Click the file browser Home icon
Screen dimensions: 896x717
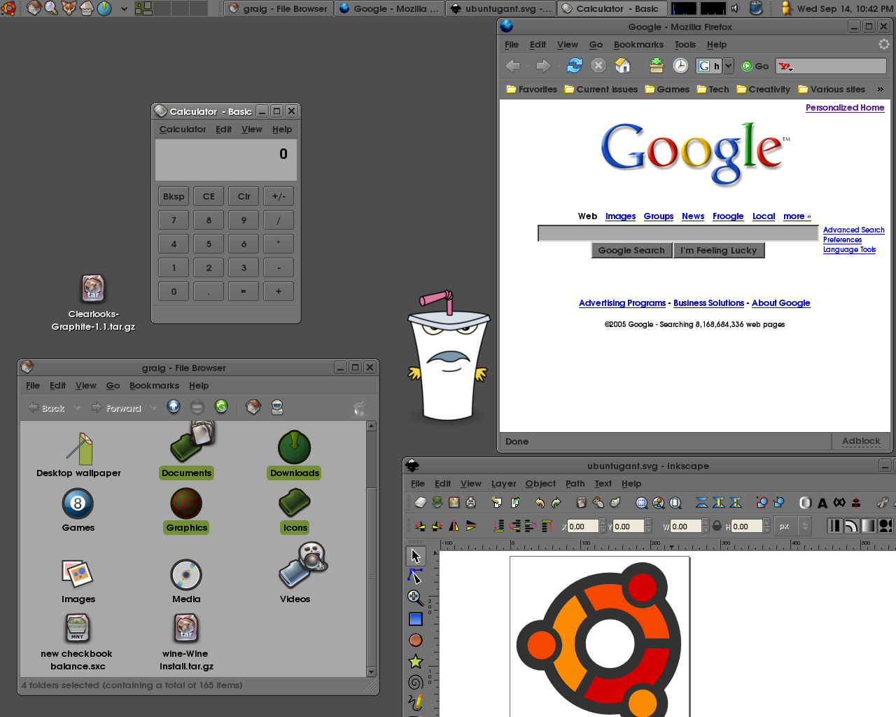click(253, 407)
